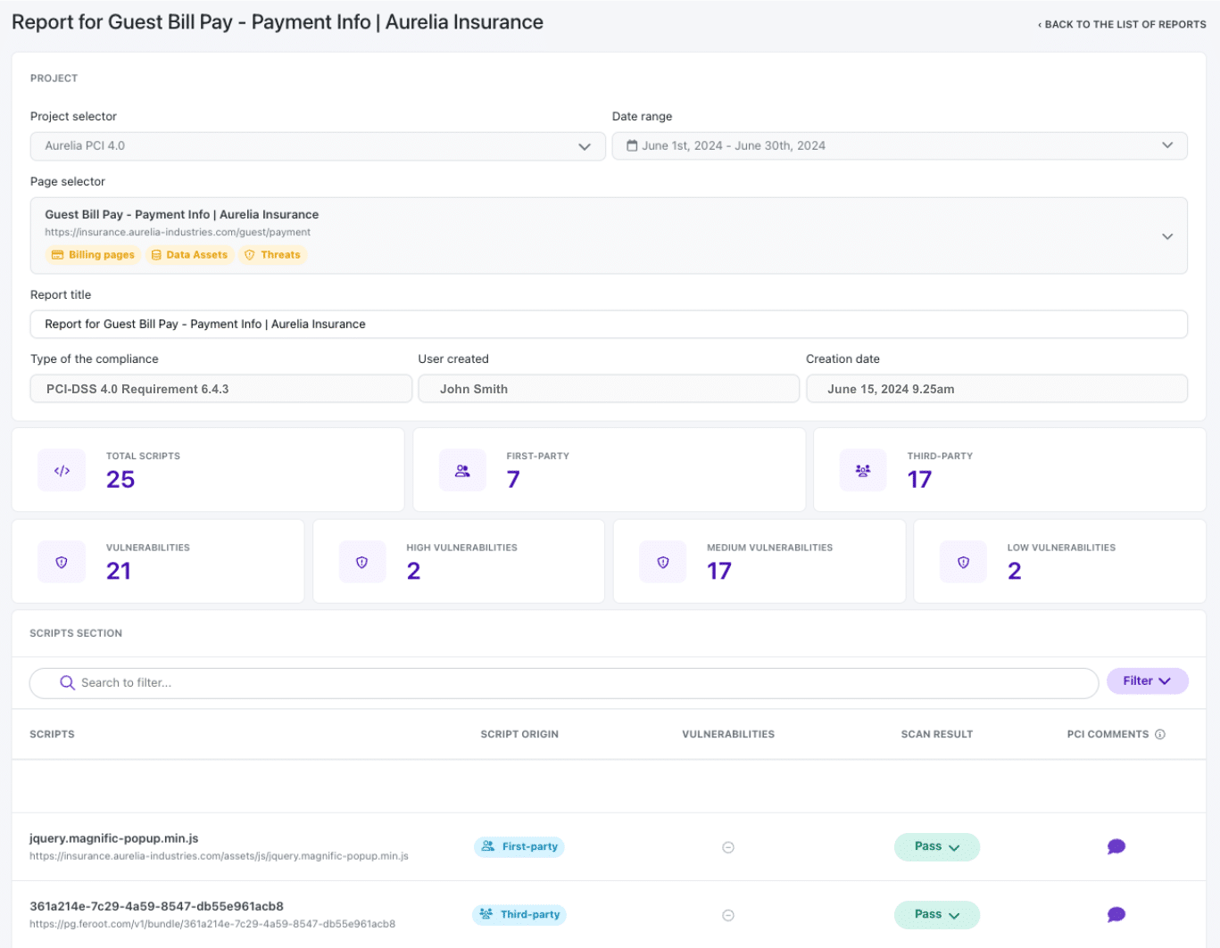Click the Total Scripts code icon
1220x948 pixels.
(x=62, y=470)
